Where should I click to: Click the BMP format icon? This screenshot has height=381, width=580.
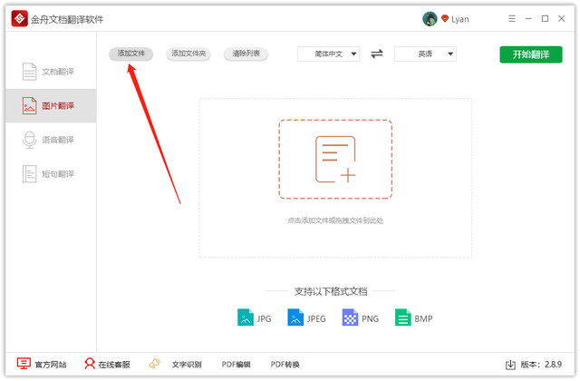(x=402, y=317)
